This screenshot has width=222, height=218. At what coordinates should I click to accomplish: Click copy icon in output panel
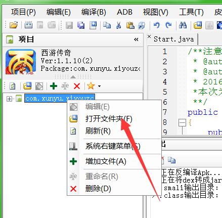click(x=171, y=160)
